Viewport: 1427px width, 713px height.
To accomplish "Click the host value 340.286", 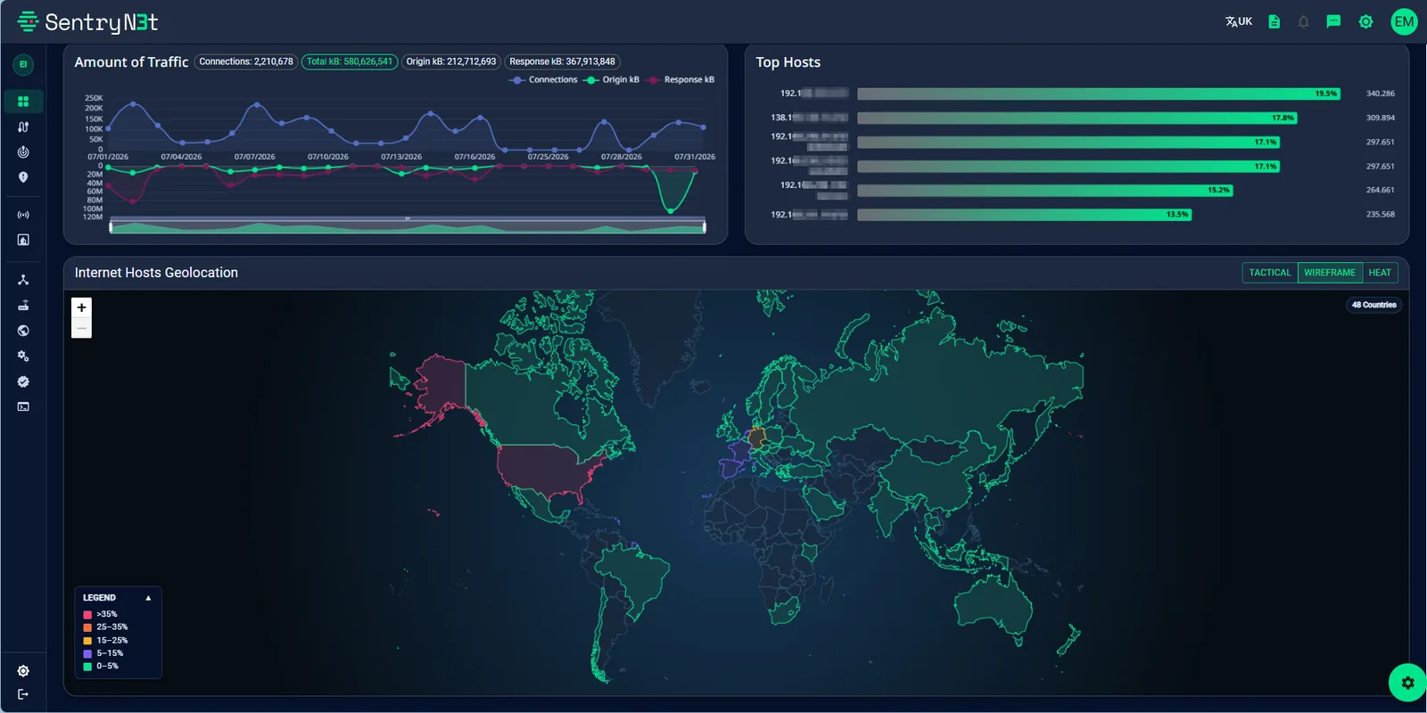I will coord(1380,94).
